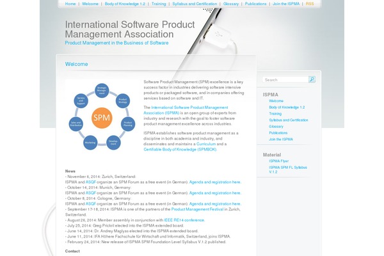This screenshot has height=256, width=384.
Task: Open Certifiable Body of Knowledge (SPMBOK) link
Action: (x=180, y=149)
